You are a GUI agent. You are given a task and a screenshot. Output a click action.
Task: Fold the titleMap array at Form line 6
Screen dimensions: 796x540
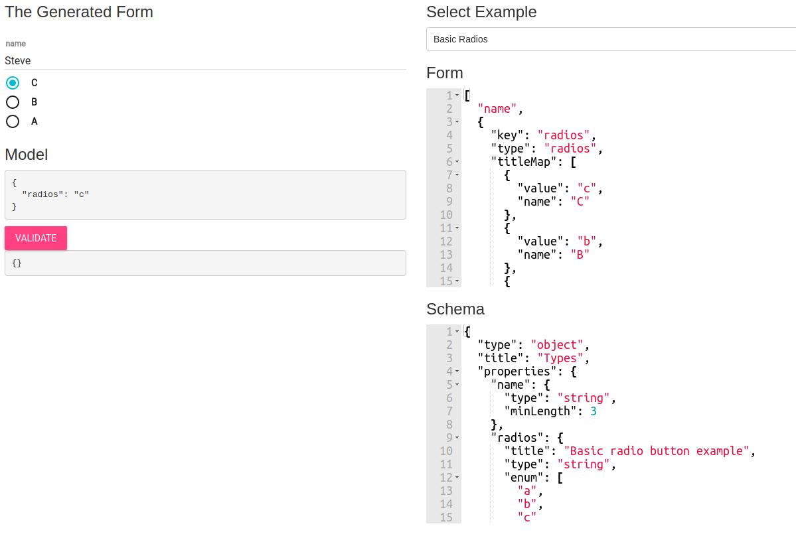[457, 162]
